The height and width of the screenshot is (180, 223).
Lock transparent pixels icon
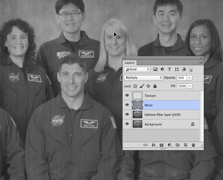pos(135,86)
